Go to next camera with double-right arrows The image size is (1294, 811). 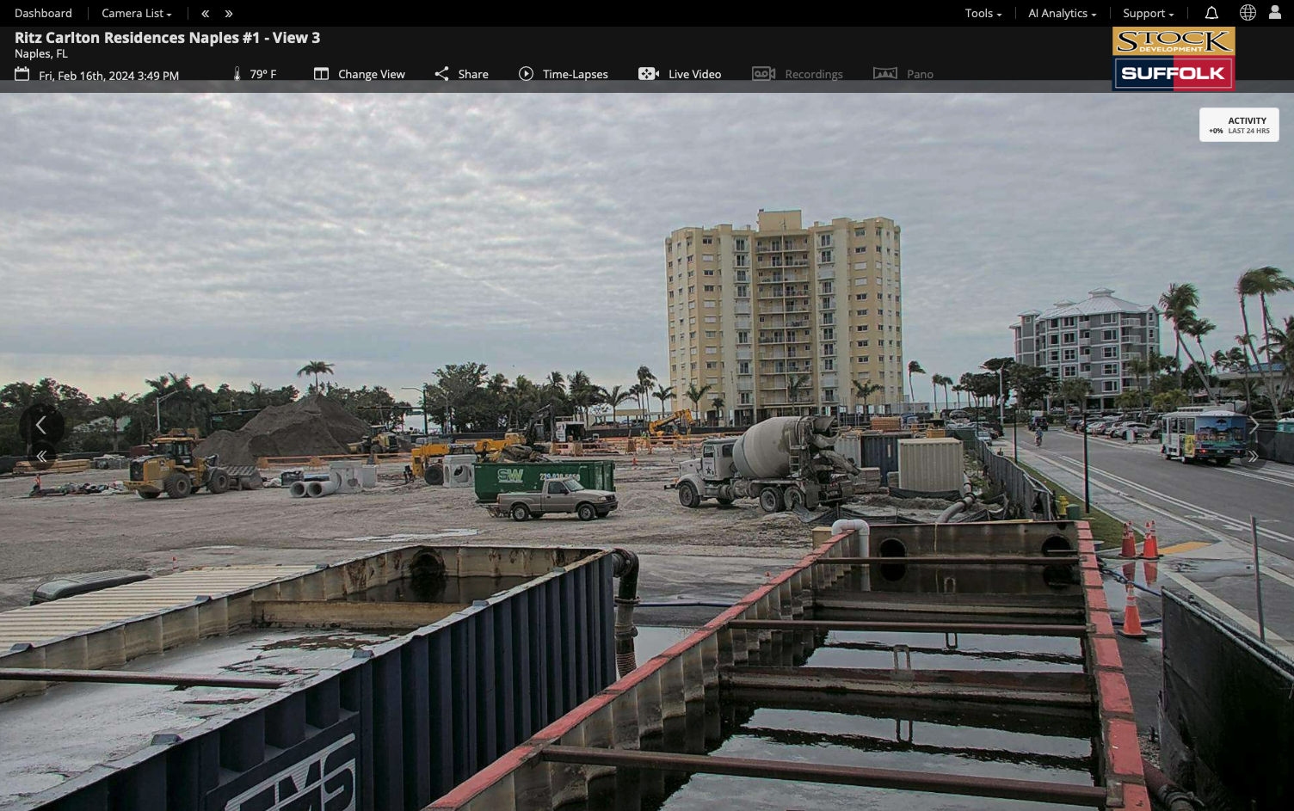point(229,14)
